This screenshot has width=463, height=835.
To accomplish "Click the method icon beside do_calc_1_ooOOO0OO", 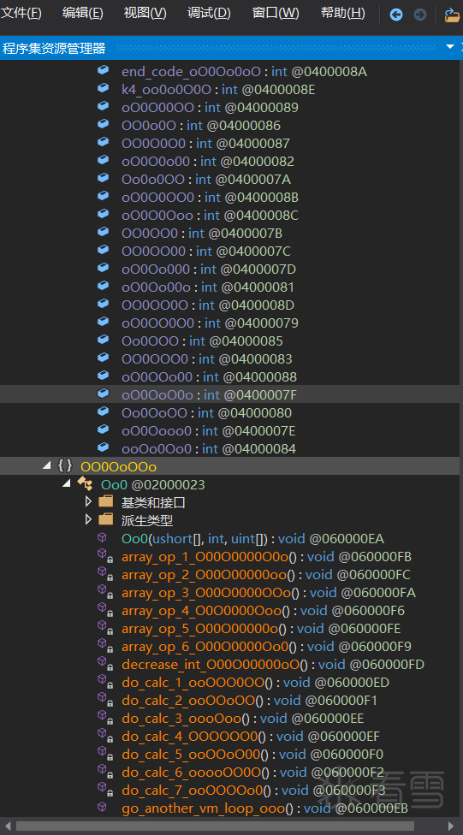I will [104, 682].
